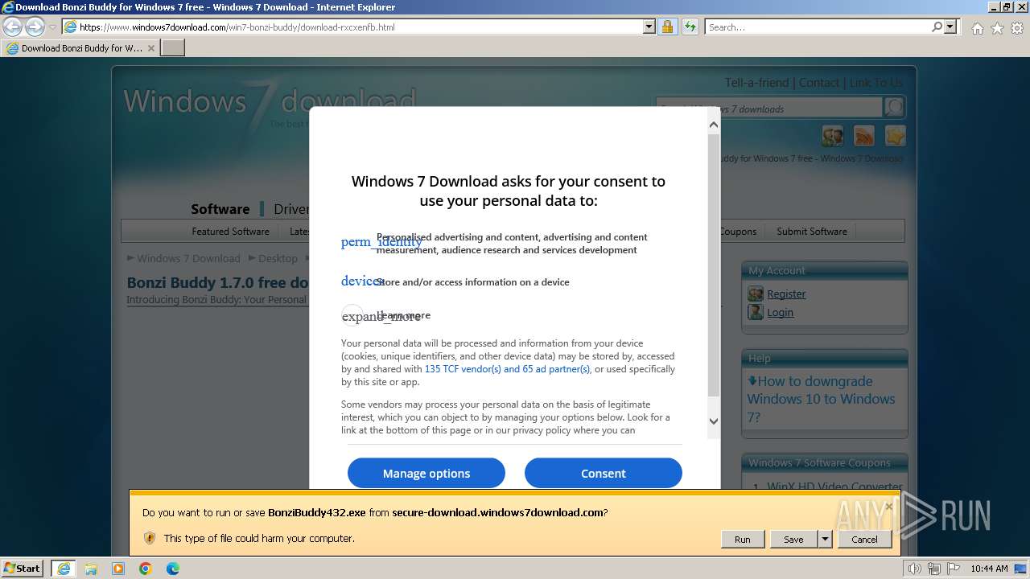Click the volume speaker tray icon

[x=915, y=569]
